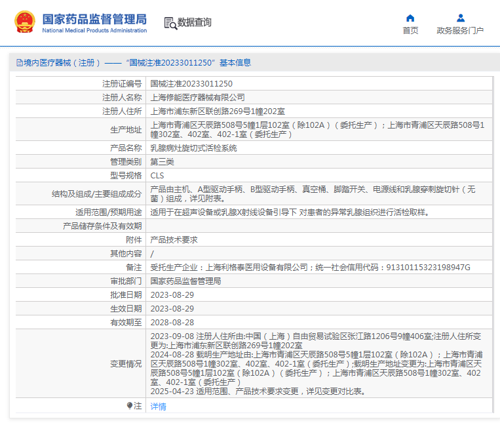
Task: Click the round bullet icon beside 注
Action: 130,406
